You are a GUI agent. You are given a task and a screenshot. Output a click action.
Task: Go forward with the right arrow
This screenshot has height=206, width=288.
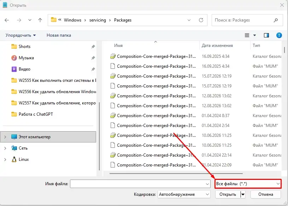pos(19,20)
